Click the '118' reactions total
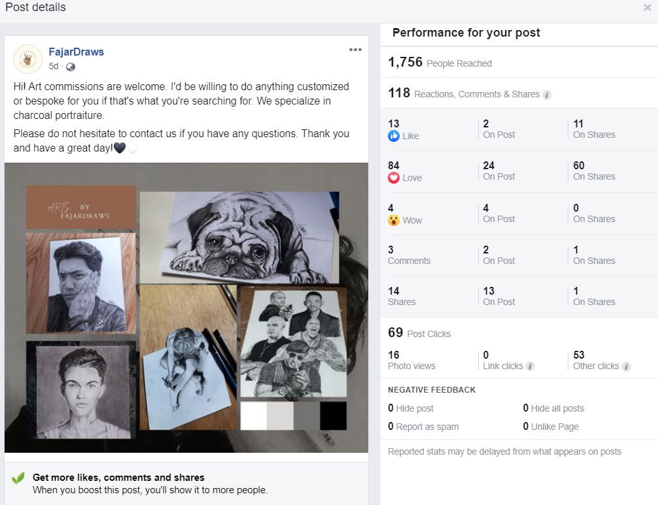Image resolution: width=658 pixels, height=505 pixels. [399, 93]
